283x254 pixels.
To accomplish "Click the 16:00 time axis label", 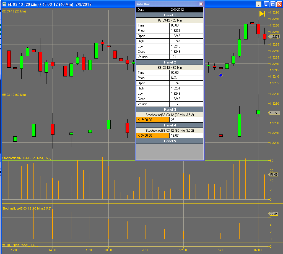I will (x=90, y=250).
